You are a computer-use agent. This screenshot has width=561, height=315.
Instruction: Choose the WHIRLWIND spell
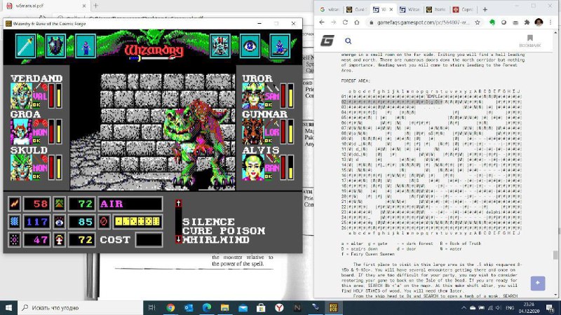coord(216,239)
